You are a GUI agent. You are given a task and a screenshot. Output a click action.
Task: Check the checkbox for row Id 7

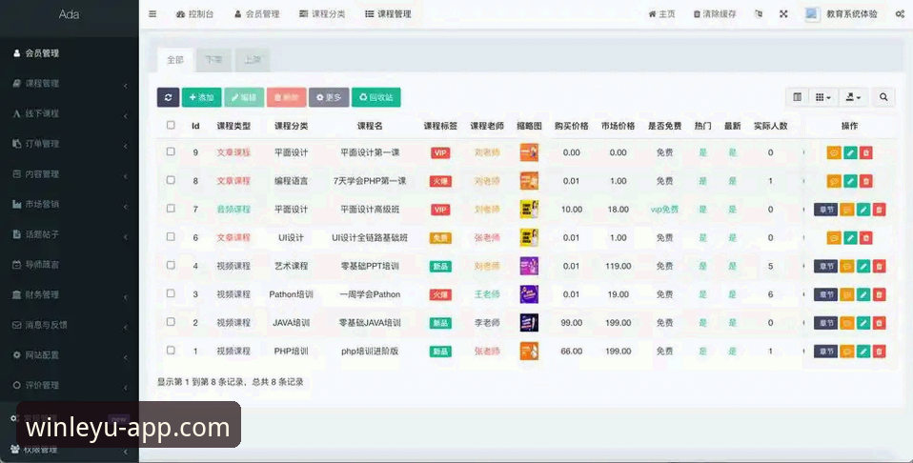171,208
